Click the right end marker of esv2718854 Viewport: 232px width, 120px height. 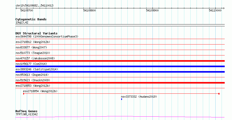(x=219, y=94)
